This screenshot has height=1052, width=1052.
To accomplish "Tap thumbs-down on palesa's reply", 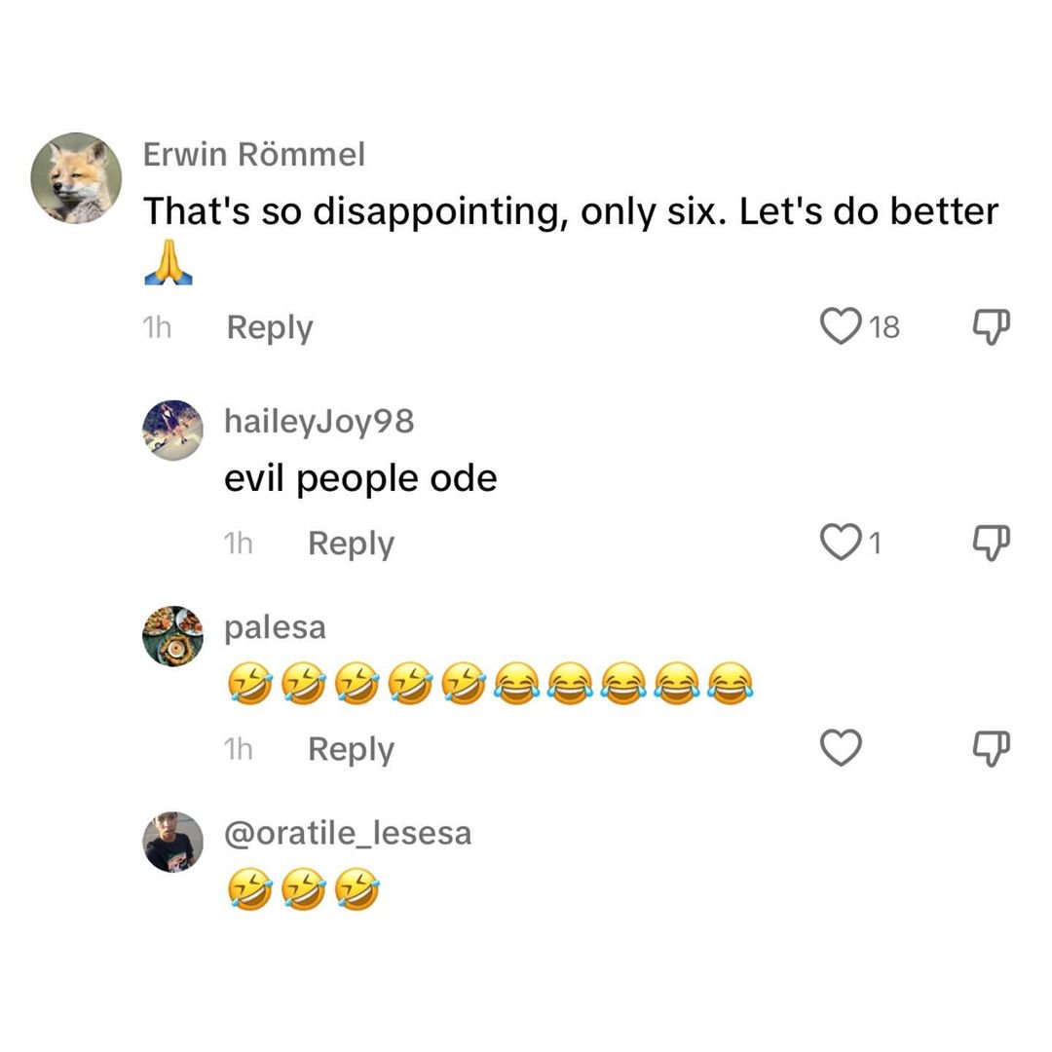I will 991,748.
